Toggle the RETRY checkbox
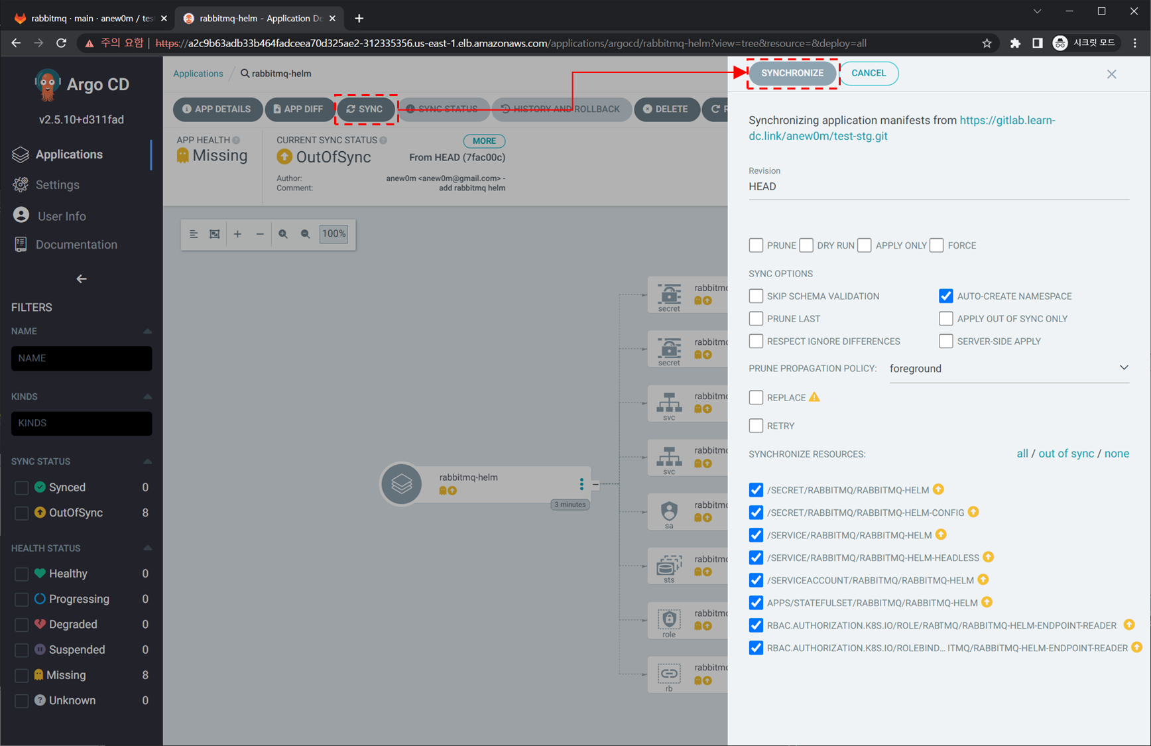 click(756, 426)
